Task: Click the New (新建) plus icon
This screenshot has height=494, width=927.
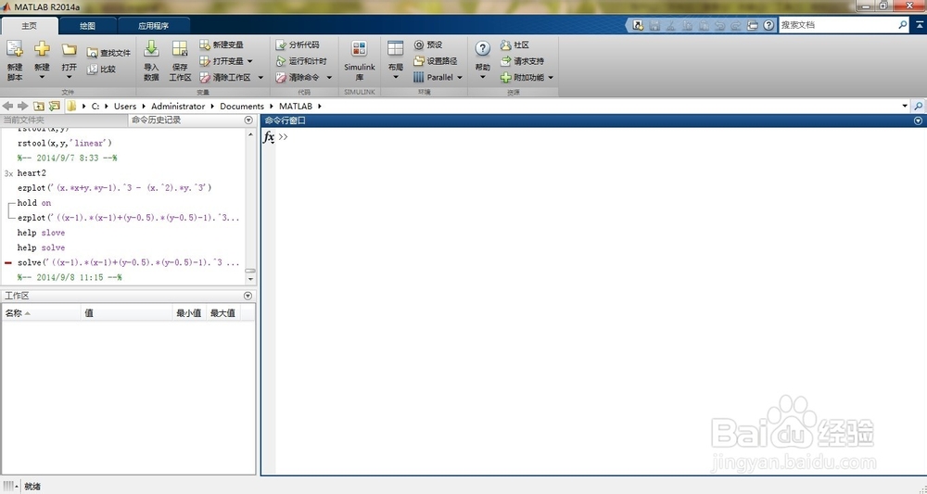Action: click(x=42, y=49)
